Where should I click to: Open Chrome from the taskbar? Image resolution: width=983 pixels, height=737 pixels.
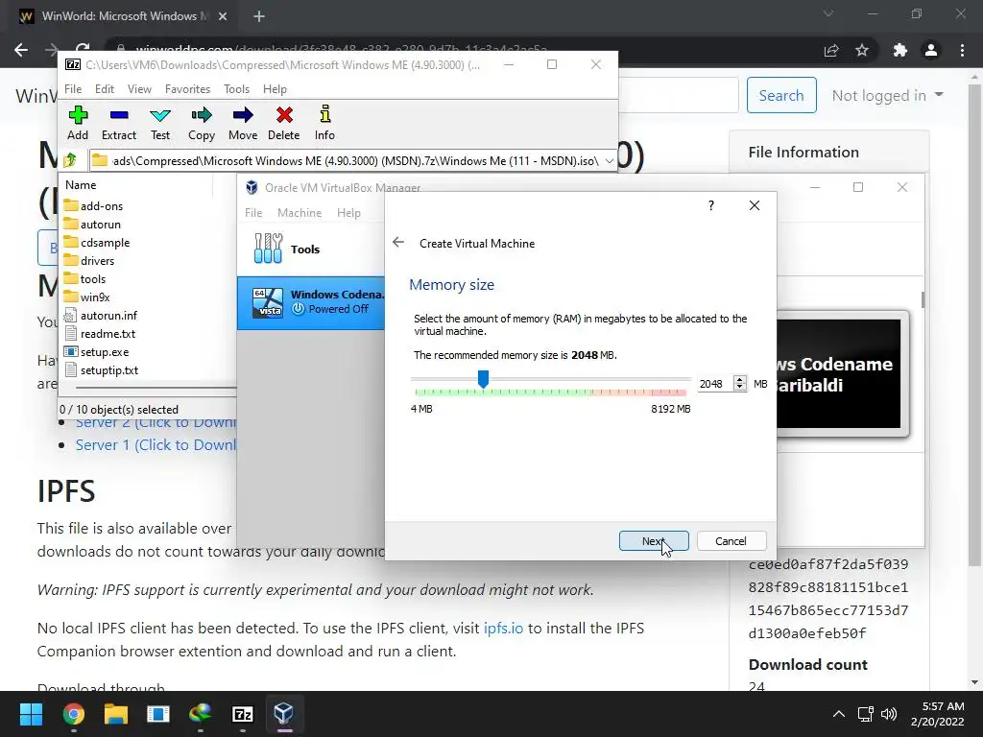point(73,714)
